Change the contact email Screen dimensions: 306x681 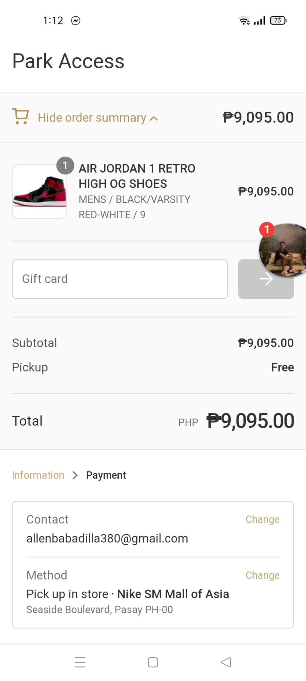click(262, 519)
